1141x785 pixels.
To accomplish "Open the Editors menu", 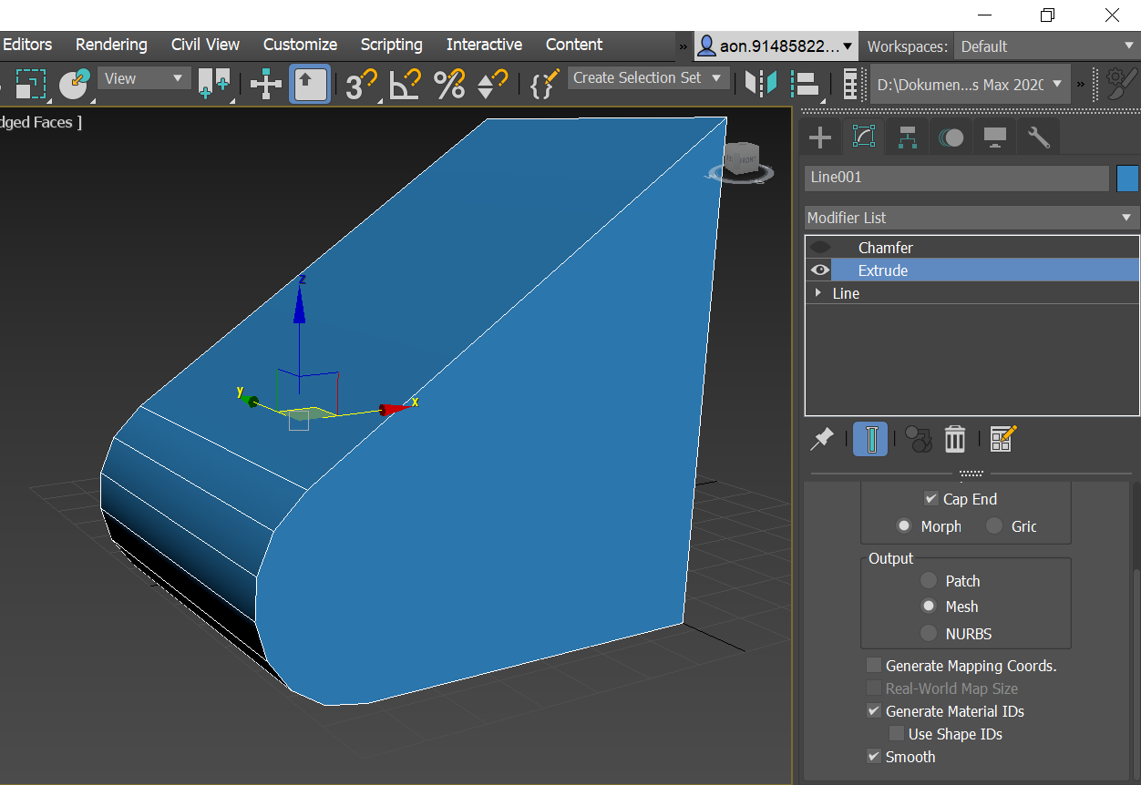I will [27, 45].
